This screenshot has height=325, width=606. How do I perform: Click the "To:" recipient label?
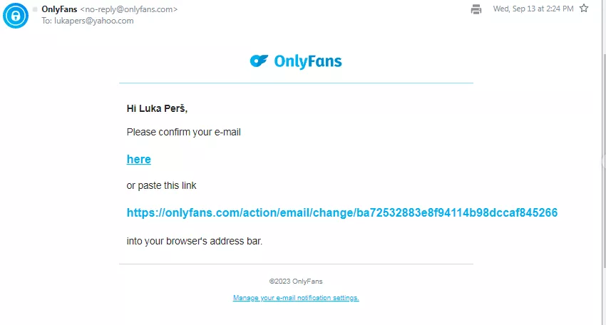[47, 21]
